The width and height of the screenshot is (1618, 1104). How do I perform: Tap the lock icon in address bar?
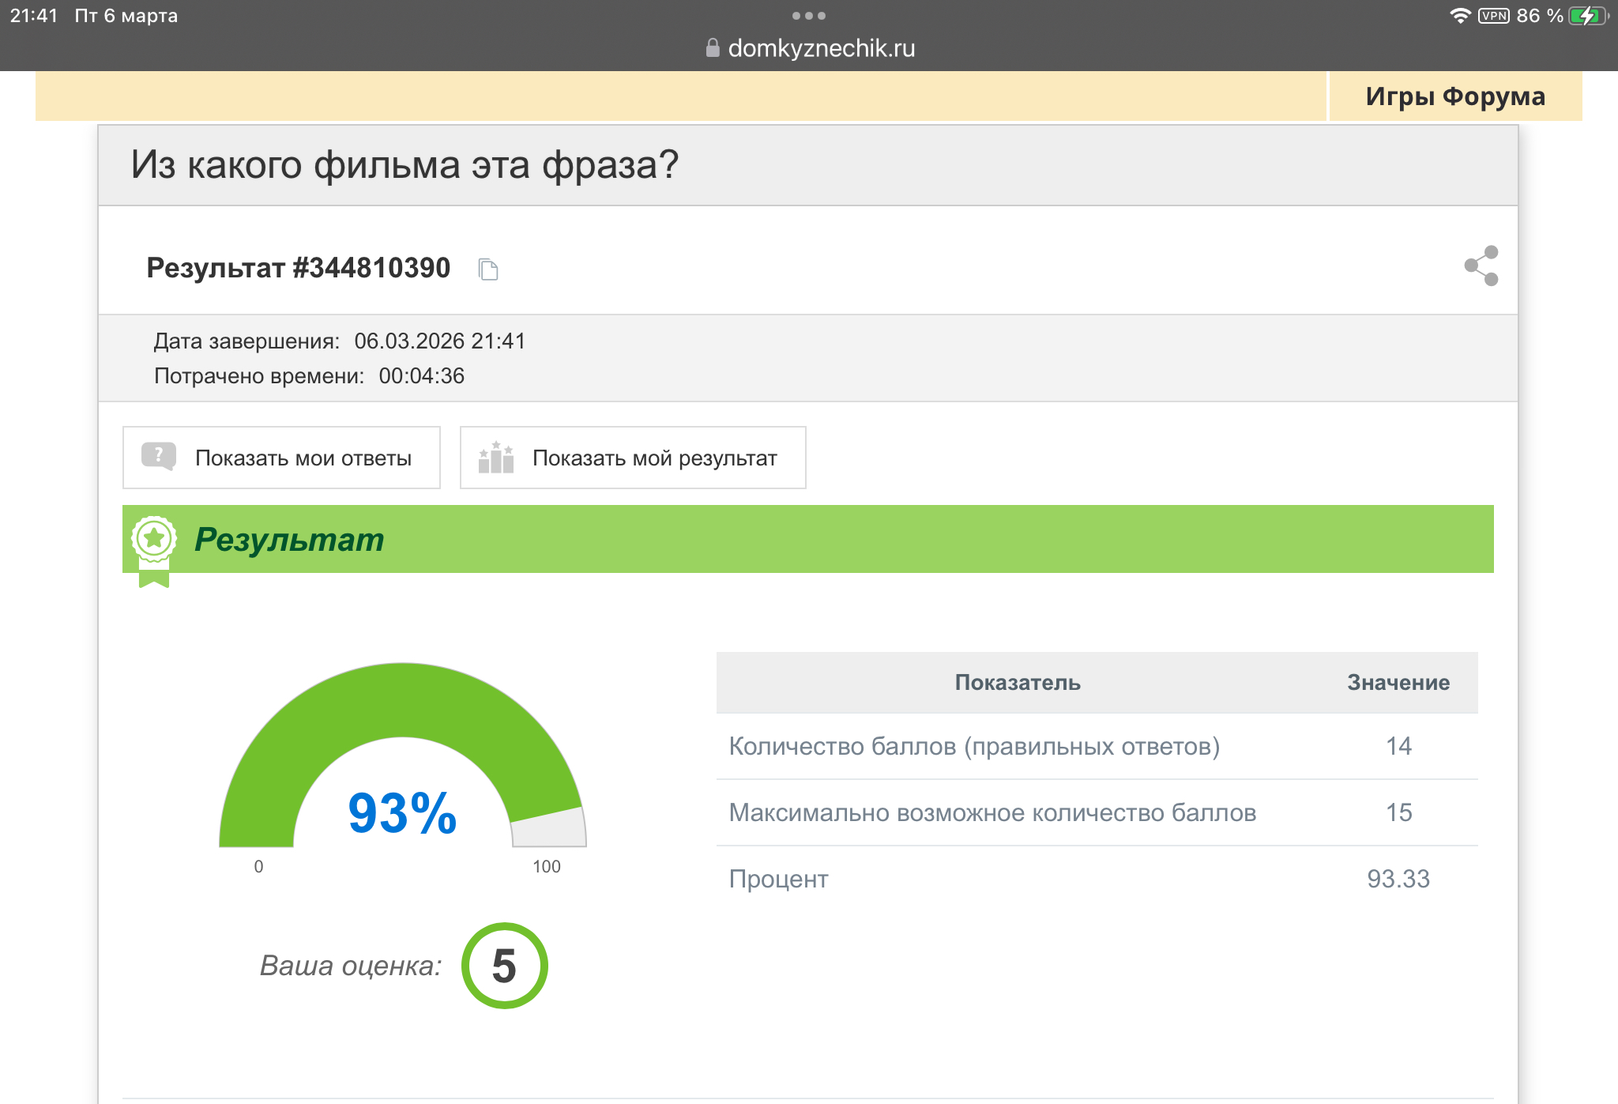coord(713,48)
